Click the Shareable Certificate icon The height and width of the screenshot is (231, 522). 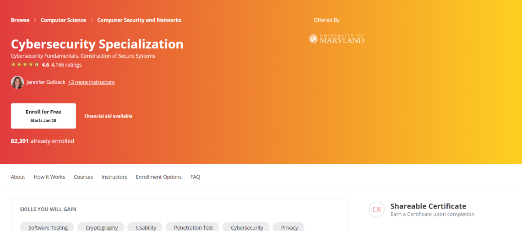tap(376, 210)
